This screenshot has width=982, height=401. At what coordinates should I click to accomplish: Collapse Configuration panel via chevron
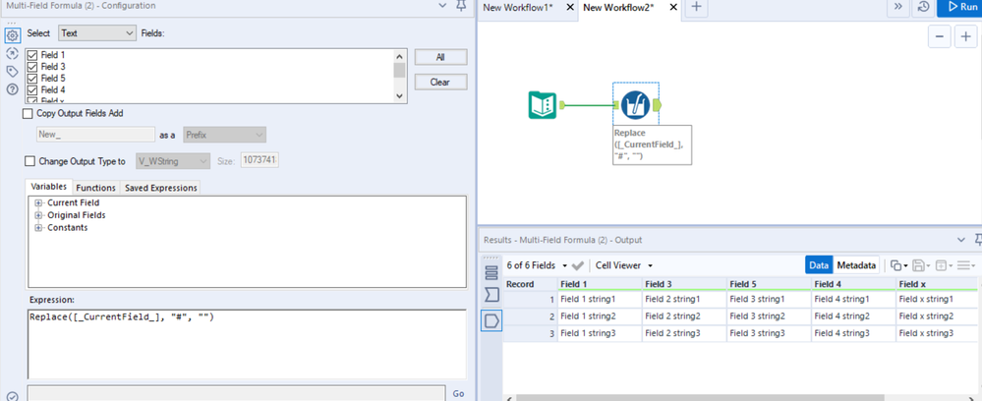(x=444, y=6)
